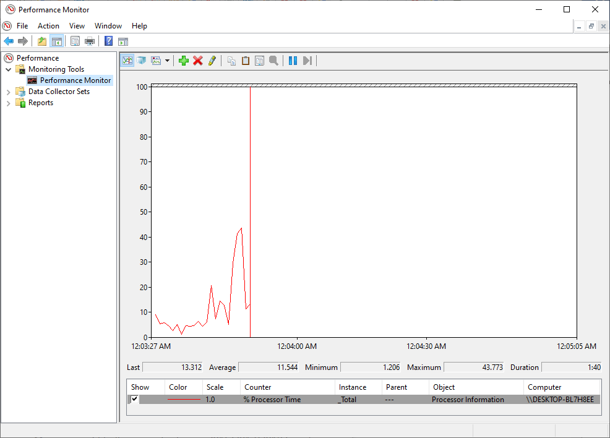The image size is (610, 438).
Task: Click the Forward arrow in the toolbar
Action: 23,41
